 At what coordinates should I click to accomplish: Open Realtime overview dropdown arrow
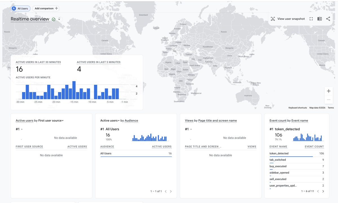(x=59, y=19)
